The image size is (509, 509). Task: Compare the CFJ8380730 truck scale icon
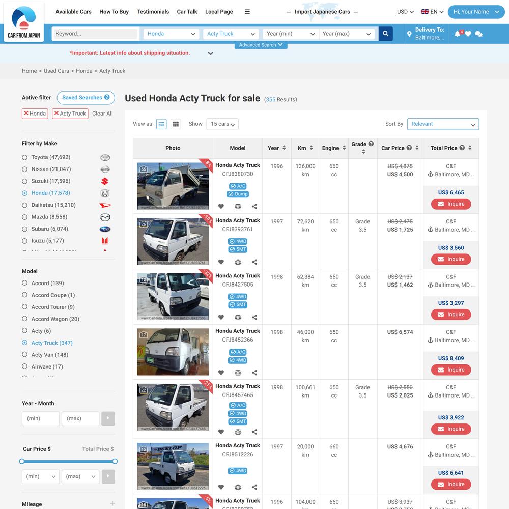[238, 207]
